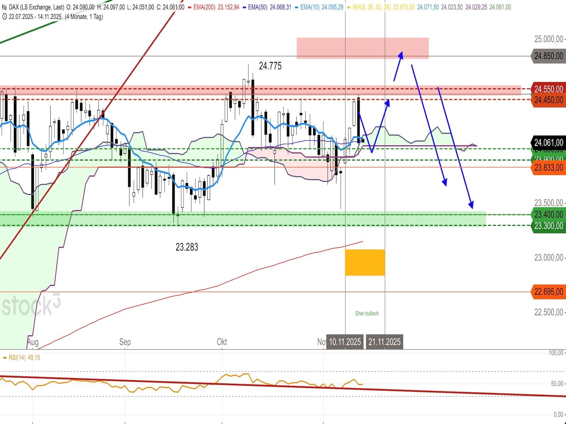Click the 21.11.2025 date marker
Image resolution: width=566 pixels, height=424 pixels.
click(385, 342)
